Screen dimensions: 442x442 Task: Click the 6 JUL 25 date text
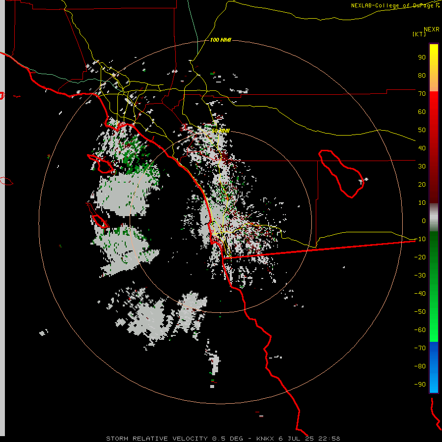pos(296,439)
